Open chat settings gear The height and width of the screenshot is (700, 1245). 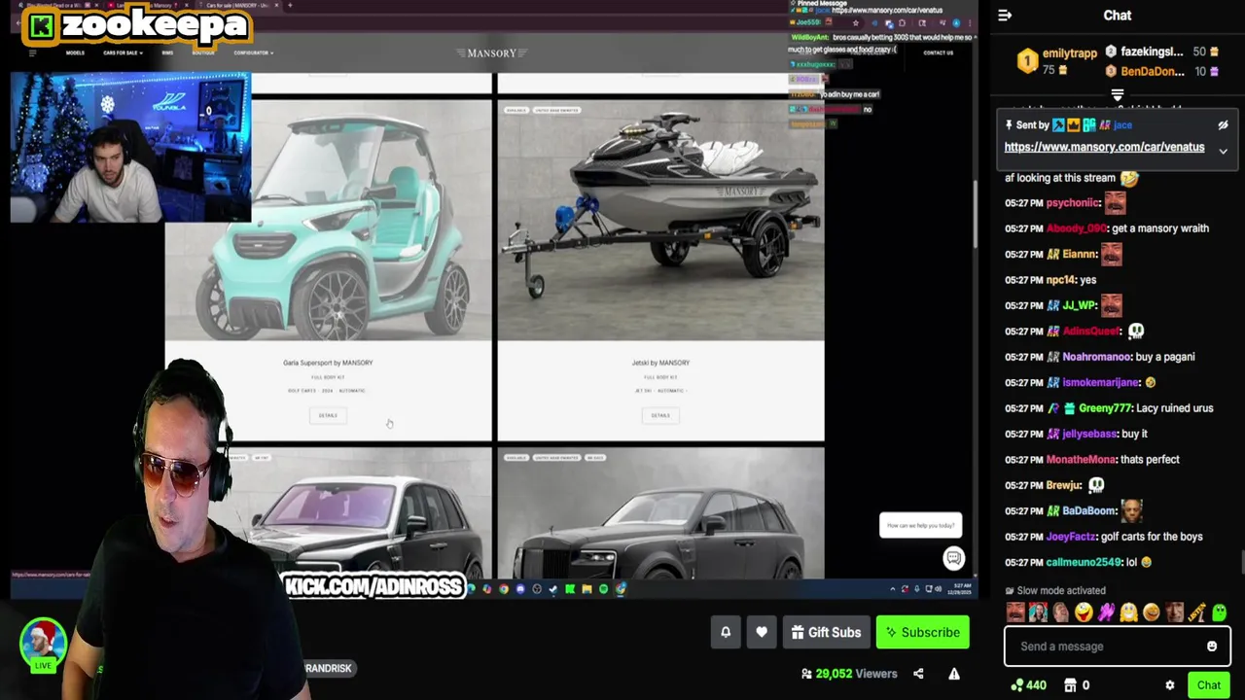[x=1170, y=685]
